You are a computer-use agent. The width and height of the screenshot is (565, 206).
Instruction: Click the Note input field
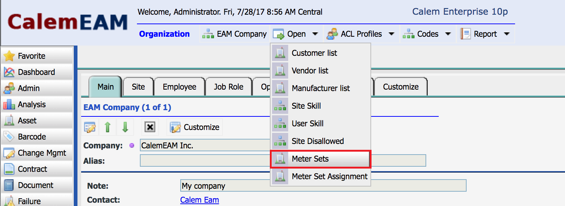pos(323,186)
